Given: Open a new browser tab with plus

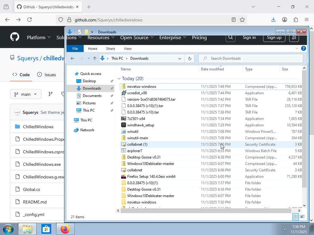Looking at the screenshot, I should (x=89, y=7).
